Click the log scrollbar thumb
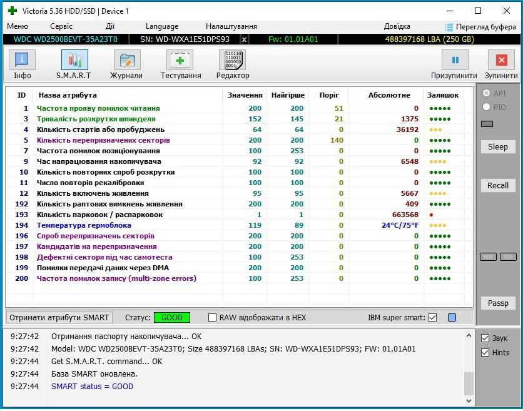The image size is (523, 411). [x=469, y=383]
